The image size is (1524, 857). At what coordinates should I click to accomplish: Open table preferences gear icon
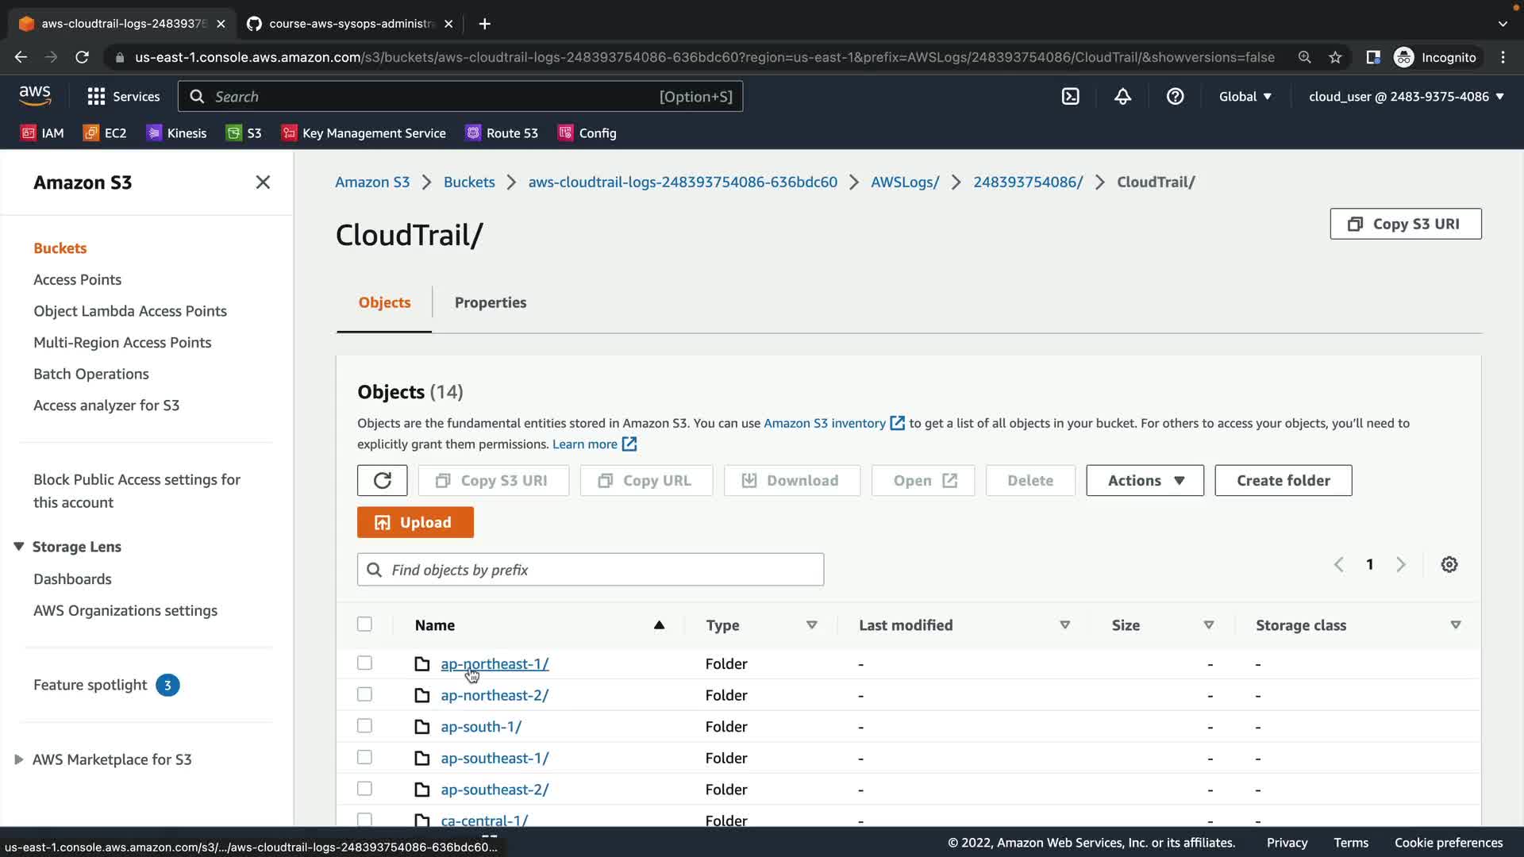1449,564
